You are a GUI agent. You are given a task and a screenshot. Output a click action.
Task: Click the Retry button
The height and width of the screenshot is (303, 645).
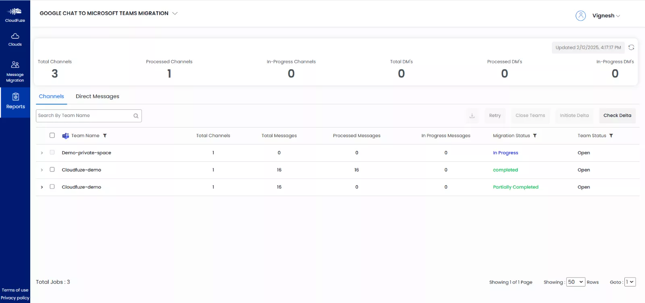[x=495, y=115]
